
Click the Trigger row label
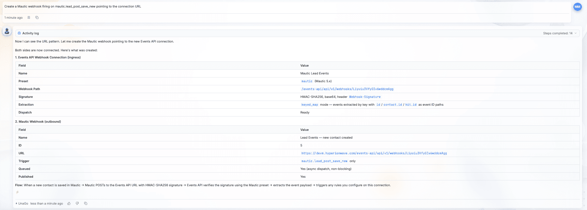click(24, 161)
